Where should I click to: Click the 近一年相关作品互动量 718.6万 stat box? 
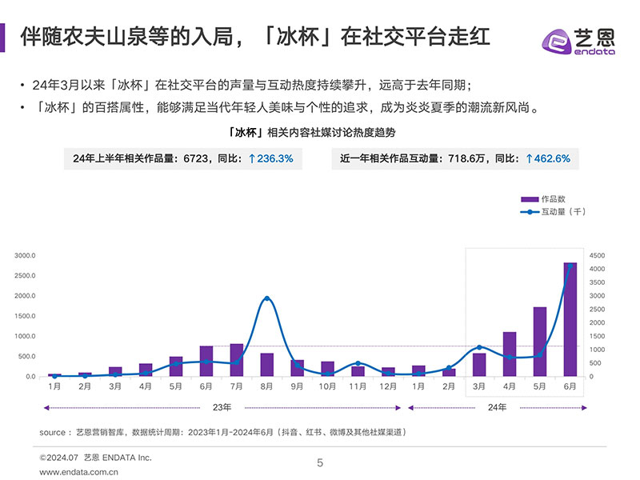(455, 158)
